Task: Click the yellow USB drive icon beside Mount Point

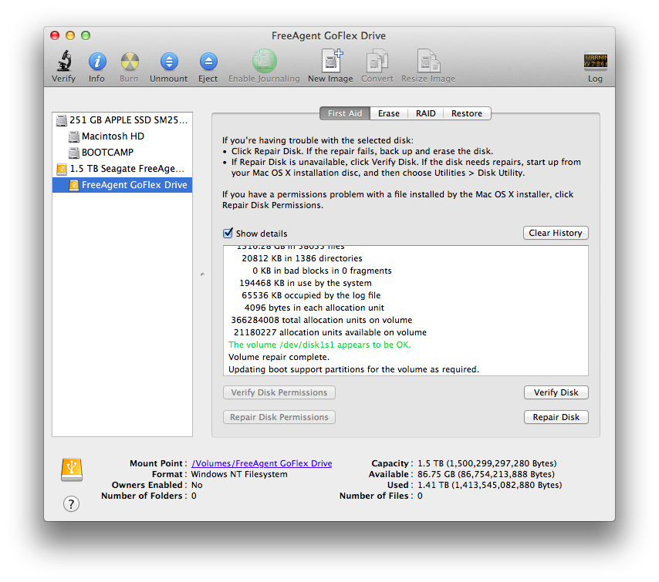Action: [x=72, y=469]
